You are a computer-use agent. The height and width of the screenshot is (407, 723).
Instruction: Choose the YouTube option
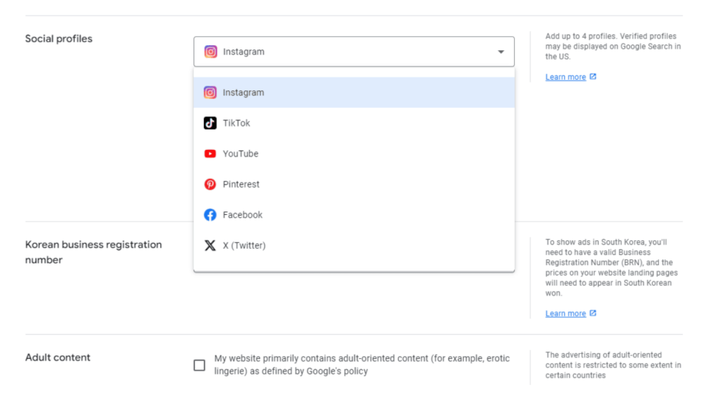click(354, 153)
